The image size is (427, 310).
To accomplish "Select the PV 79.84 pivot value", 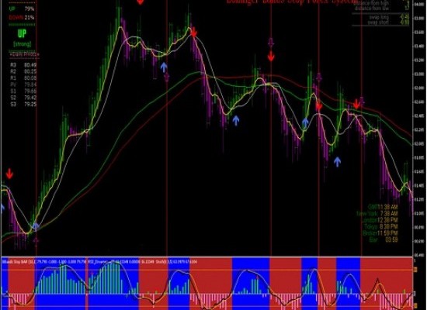I will click(23, 84).
